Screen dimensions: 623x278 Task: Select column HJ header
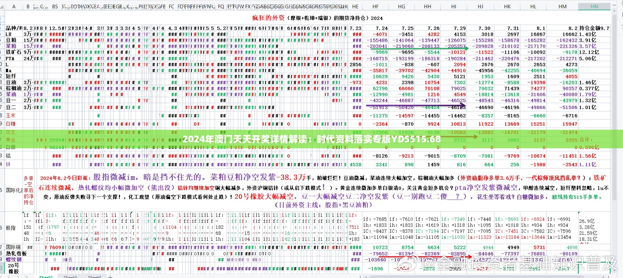[x=480, y=6]
